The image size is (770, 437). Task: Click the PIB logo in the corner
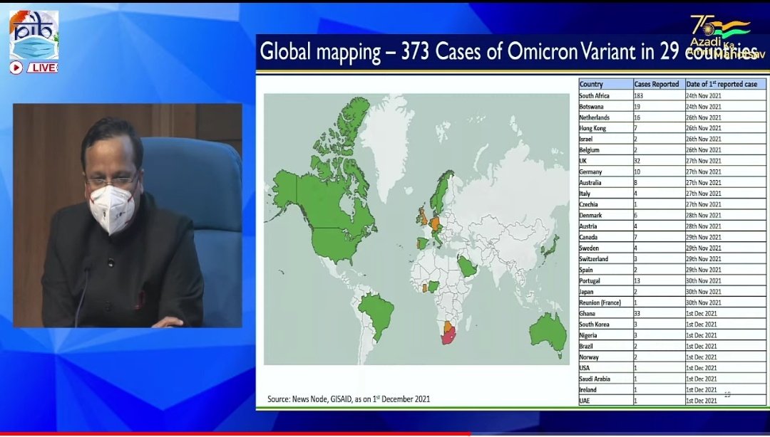[x=34, y=36]
